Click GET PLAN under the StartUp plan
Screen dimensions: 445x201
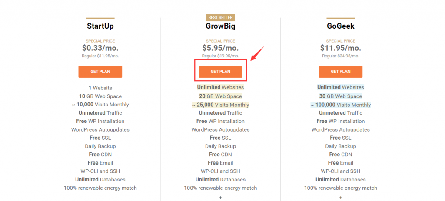coord(100,72)
